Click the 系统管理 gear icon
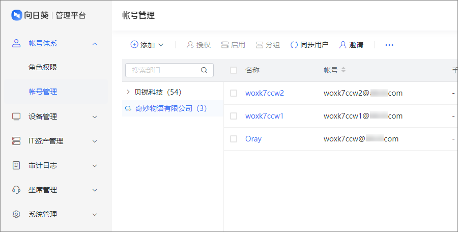The height and width of the screenshot is (232, 458). pyautogui.click(x=16, y=214)
